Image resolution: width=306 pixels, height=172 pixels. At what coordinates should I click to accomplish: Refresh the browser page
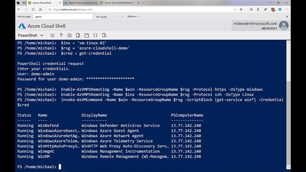click(33, 10)
